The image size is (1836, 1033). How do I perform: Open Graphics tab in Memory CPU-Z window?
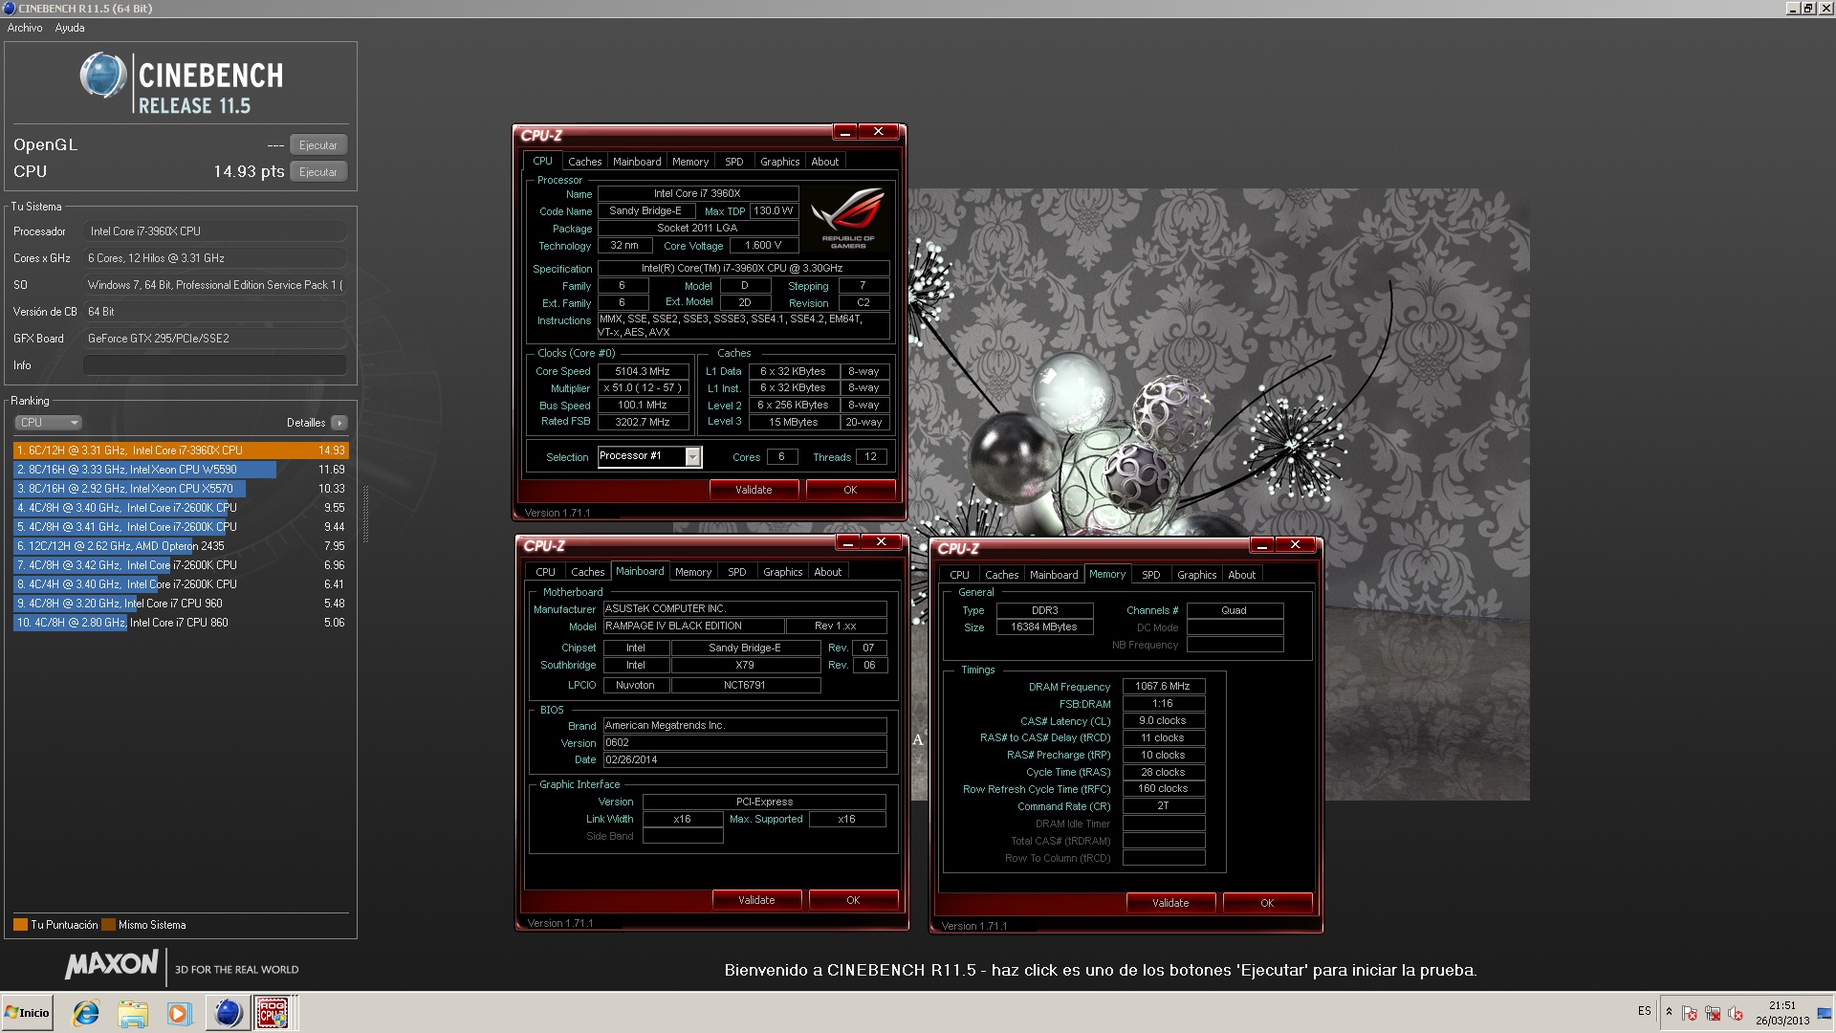pos(1197,575)
